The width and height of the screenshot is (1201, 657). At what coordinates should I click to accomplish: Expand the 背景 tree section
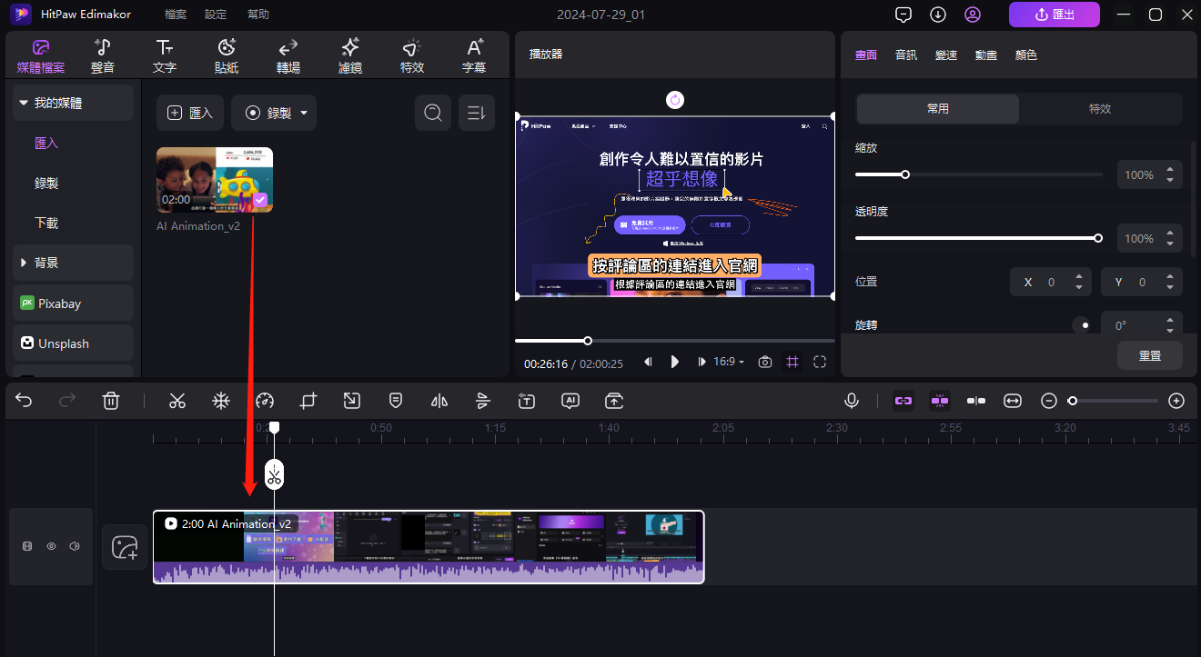73,263
